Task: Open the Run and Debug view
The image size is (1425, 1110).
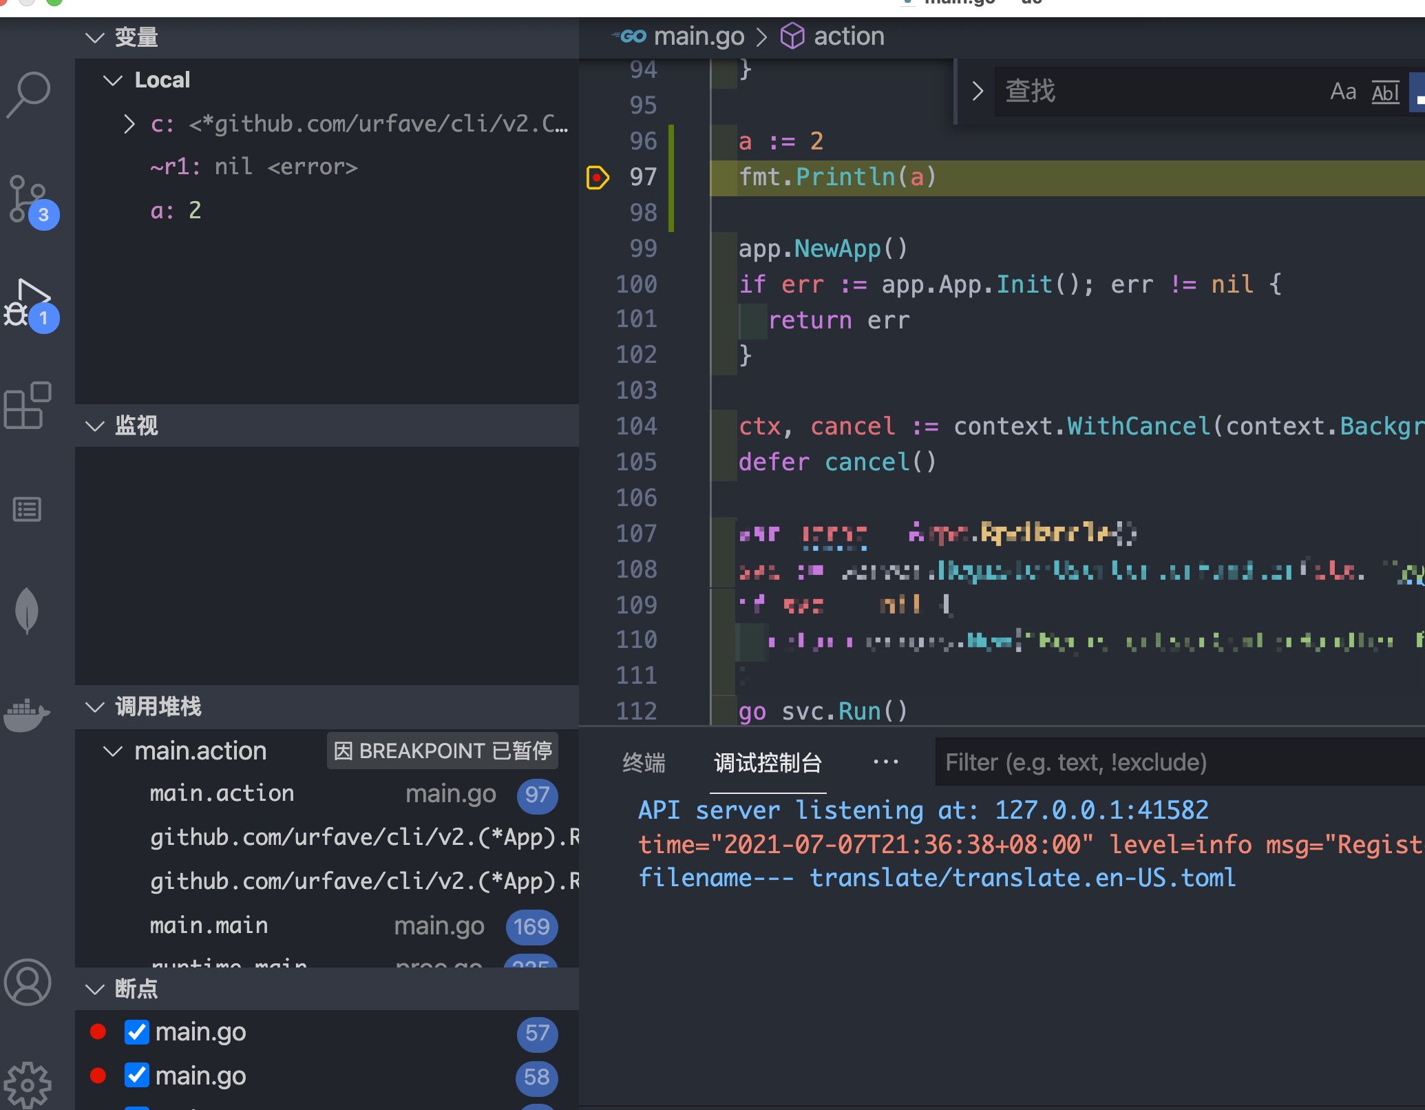Action: [30, 305]
